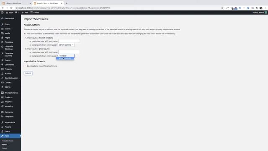Choose admin (admin) in open dropdown list

click(65, 58)
